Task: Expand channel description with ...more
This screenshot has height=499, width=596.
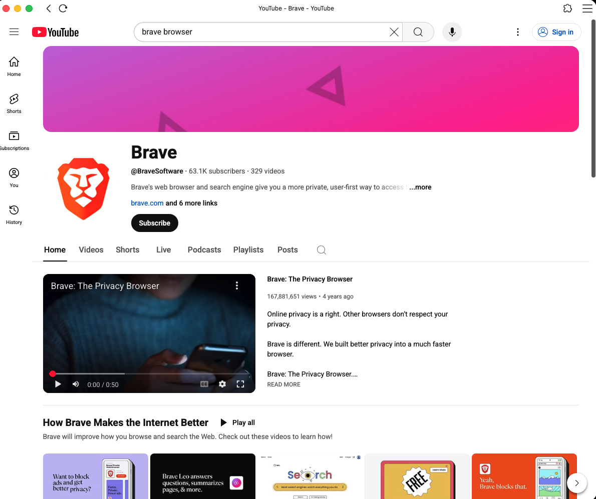Action: coord(420,187)
